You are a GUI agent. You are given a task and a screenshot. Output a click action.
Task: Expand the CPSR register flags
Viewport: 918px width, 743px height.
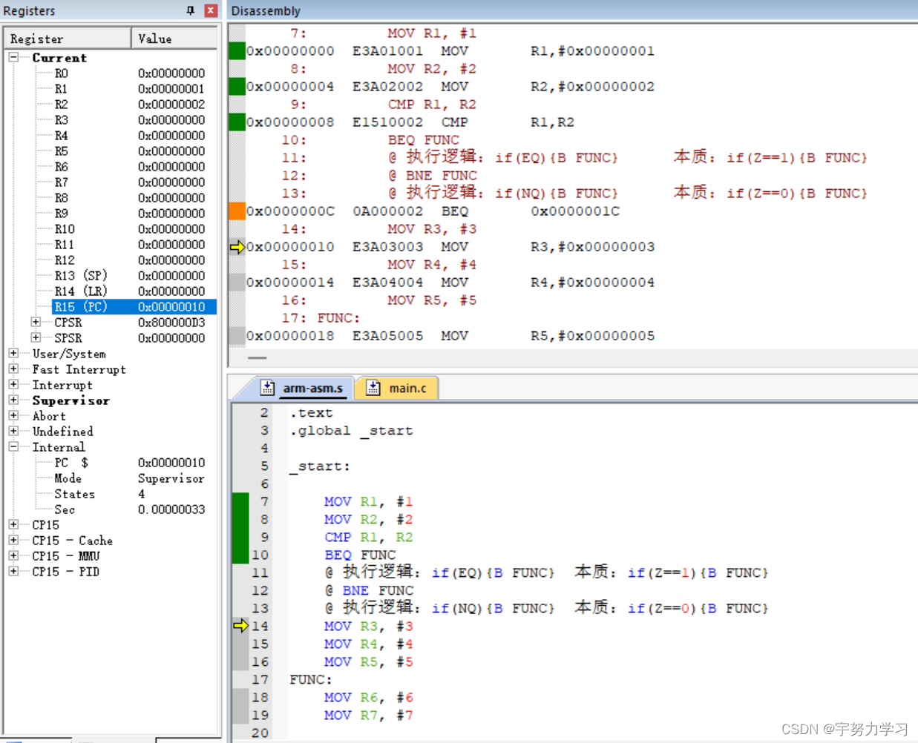(36, 322)
